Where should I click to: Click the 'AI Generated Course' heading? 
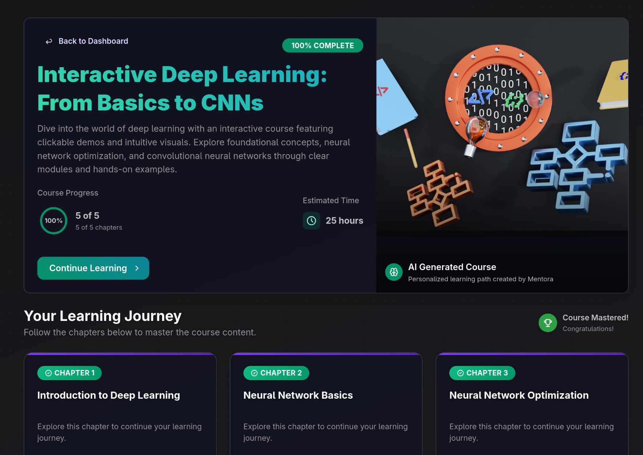point(452,267)
